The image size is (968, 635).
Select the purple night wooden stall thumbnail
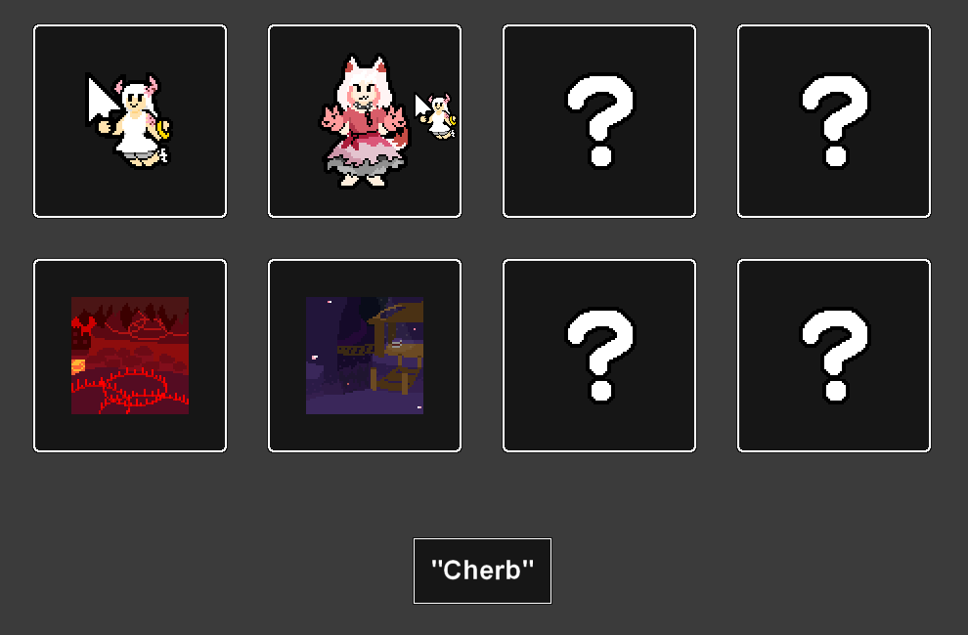[x=365, y=356]
